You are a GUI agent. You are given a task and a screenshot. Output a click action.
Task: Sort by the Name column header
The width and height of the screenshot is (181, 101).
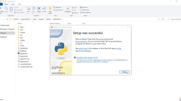20,23
